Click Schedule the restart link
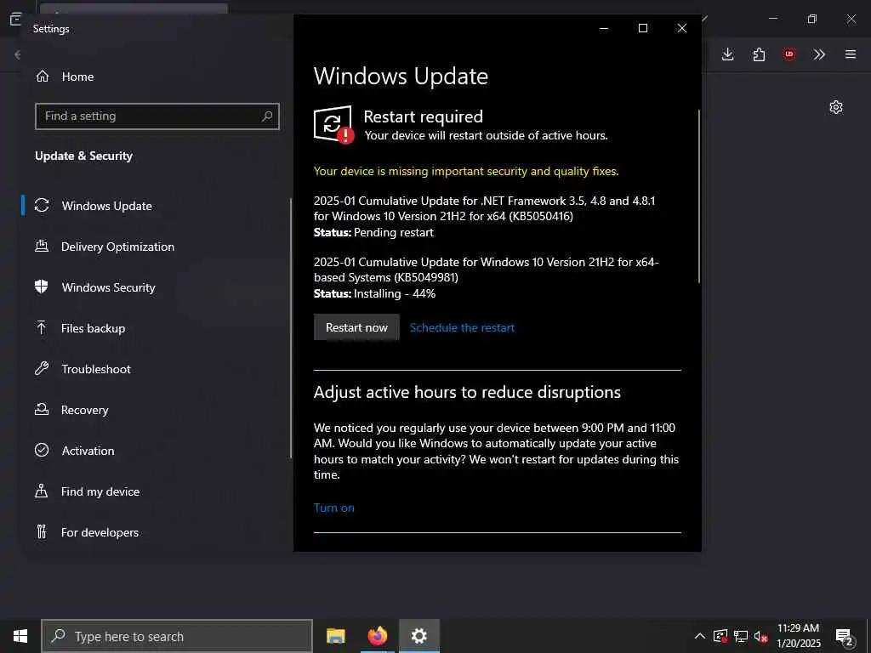871x653 pixels. [462, 327]
